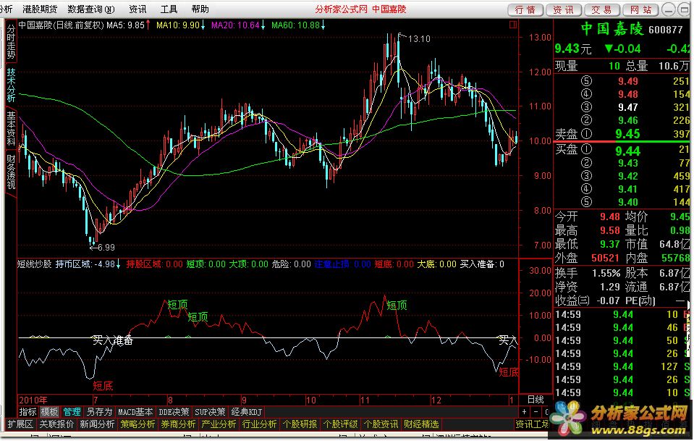Switch to the 技术分析 side tab

pyautogui.click(x=11, y=85)
